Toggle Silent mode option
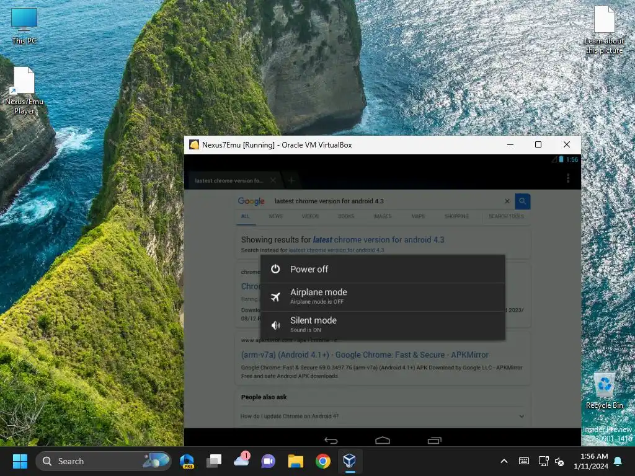 click(x=382, y=325)
